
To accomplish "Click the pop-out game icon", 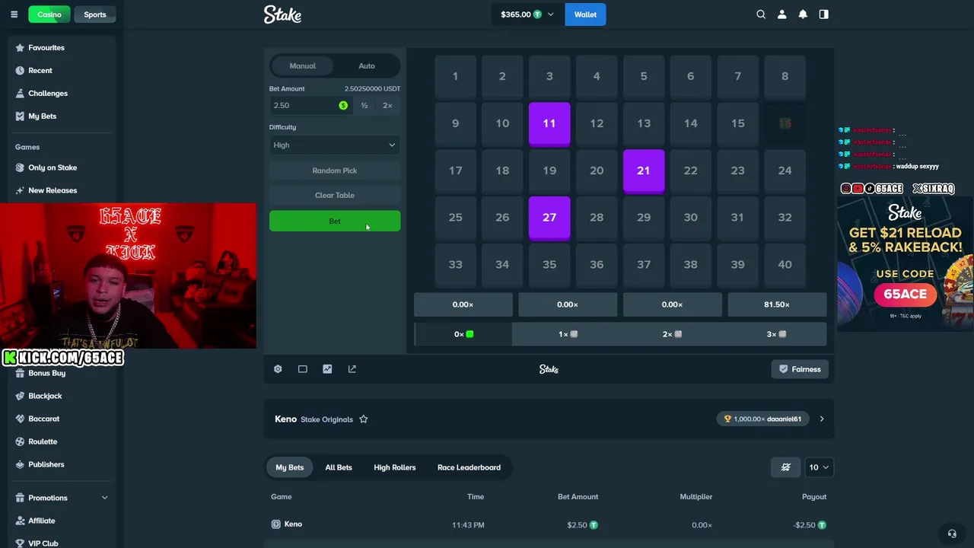I will (x=352, y=369).
